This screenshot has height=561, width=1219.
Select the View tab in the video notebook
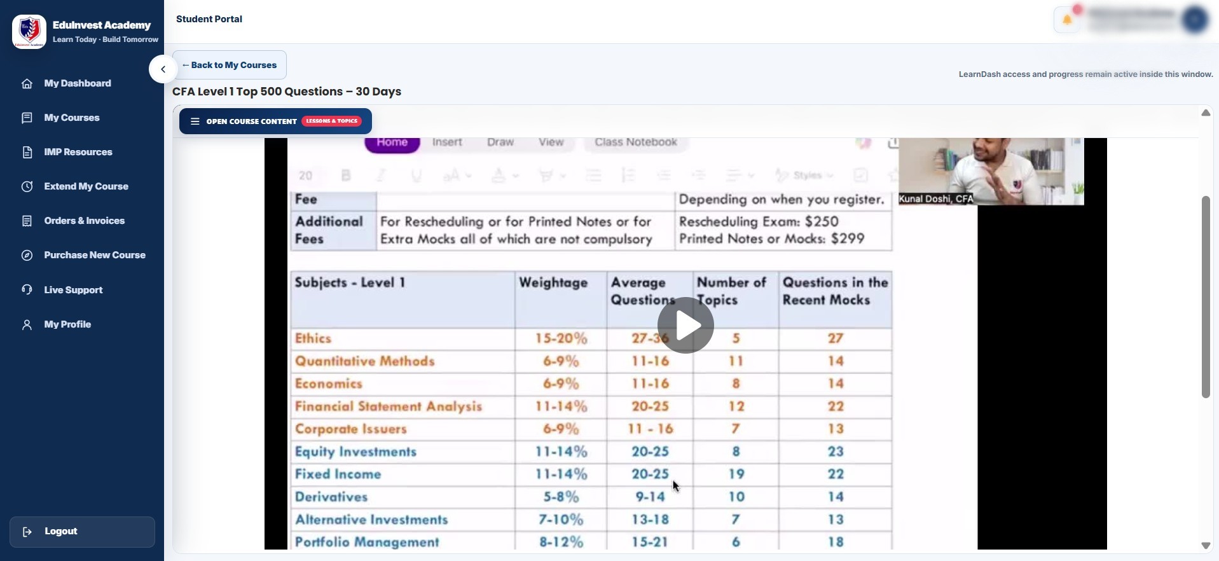(551, 142)
